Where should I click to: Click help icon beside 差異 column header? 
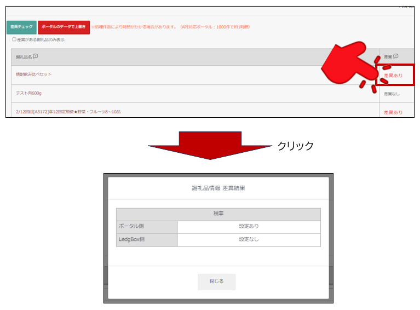click(x=396, y=56)
